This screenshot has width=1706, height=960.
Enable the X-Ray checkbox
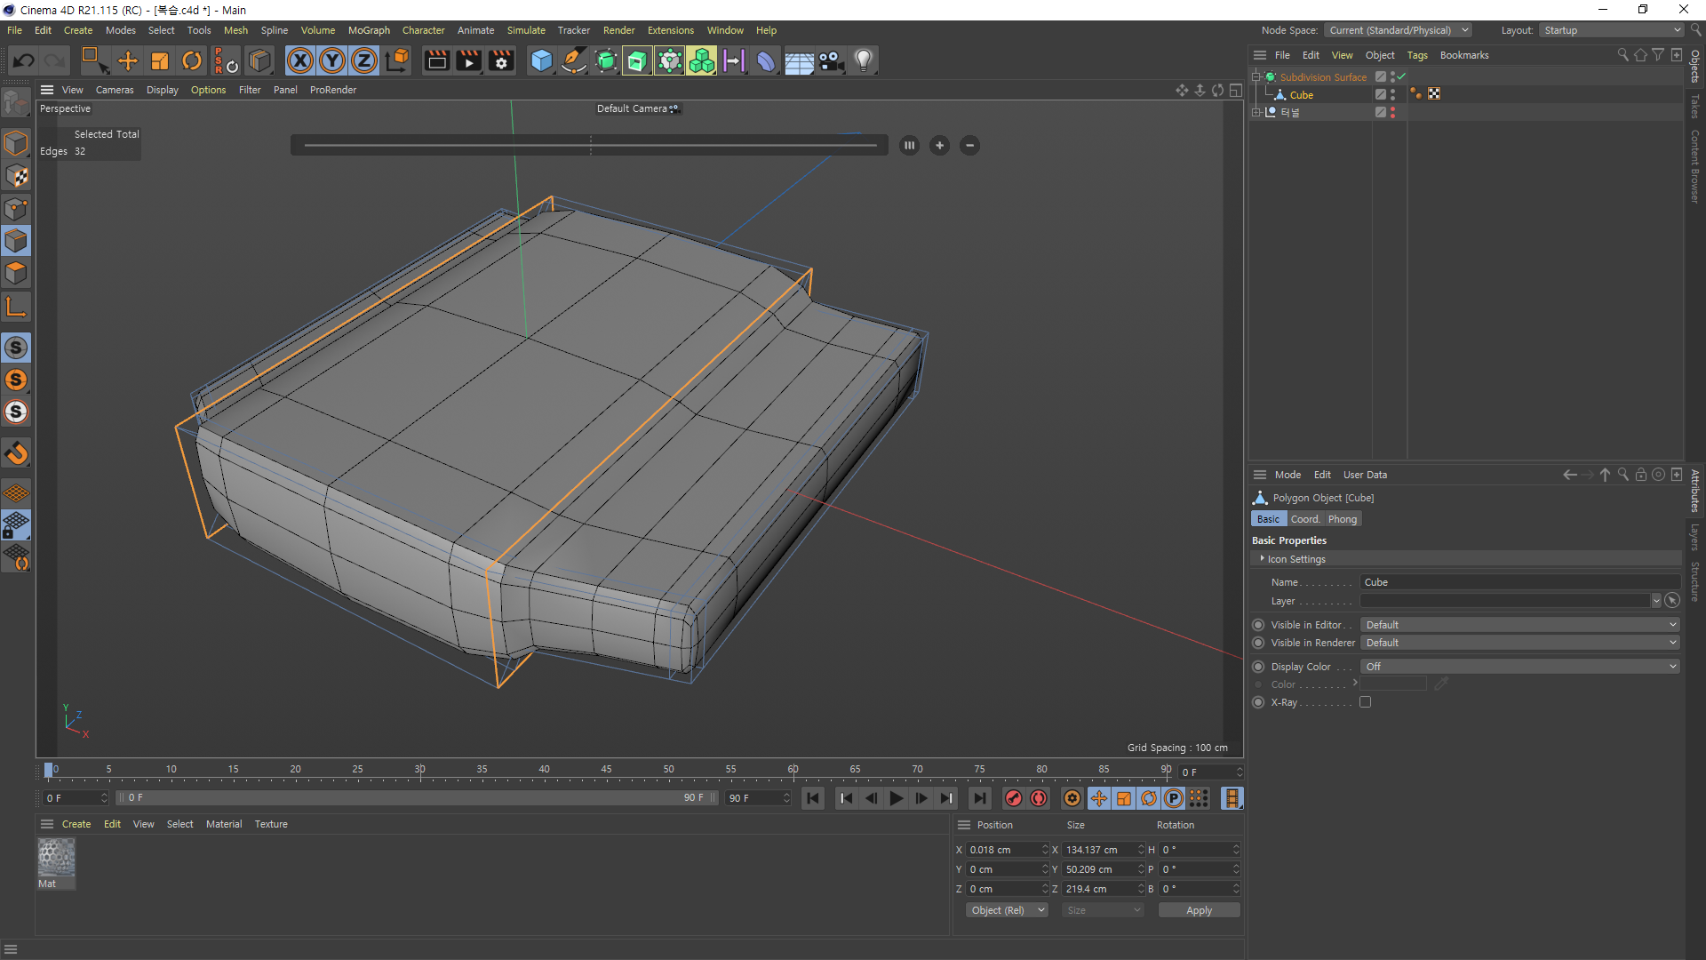[1365, 702]
